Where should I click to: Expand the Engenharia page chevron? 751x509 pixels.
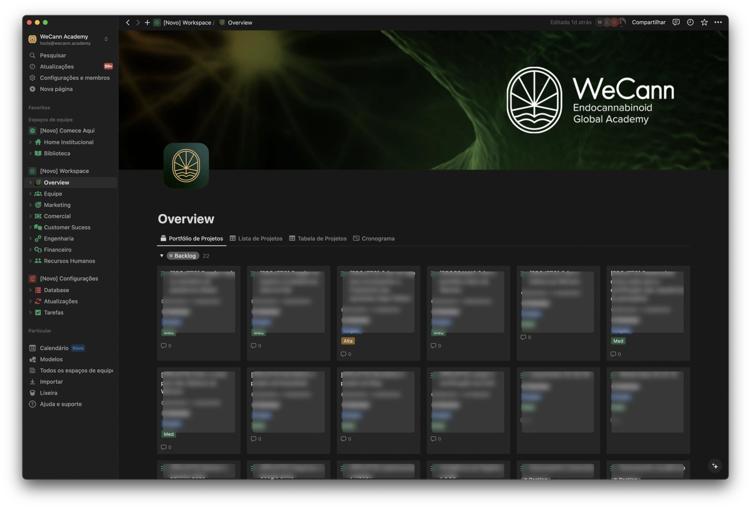click(x=30, y=238)
